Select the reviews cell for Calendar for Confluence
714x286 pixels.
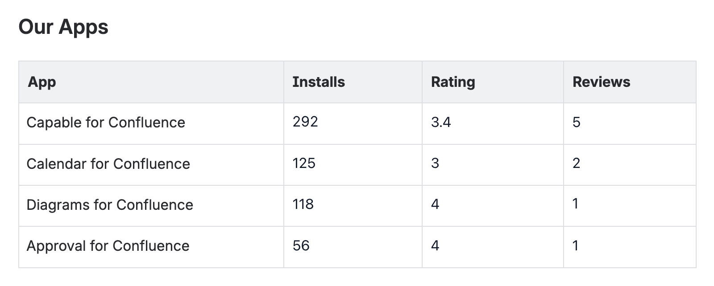[x=577, y=163]
